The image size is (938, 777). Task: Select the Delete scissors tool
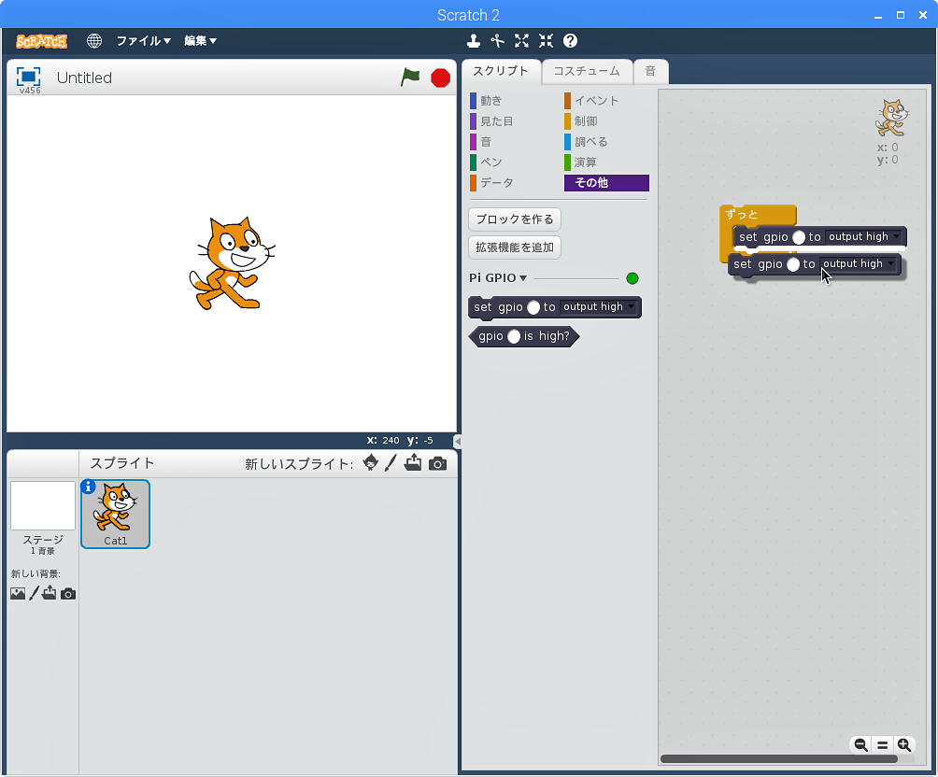pyautogui.click(x=497, y=41)
